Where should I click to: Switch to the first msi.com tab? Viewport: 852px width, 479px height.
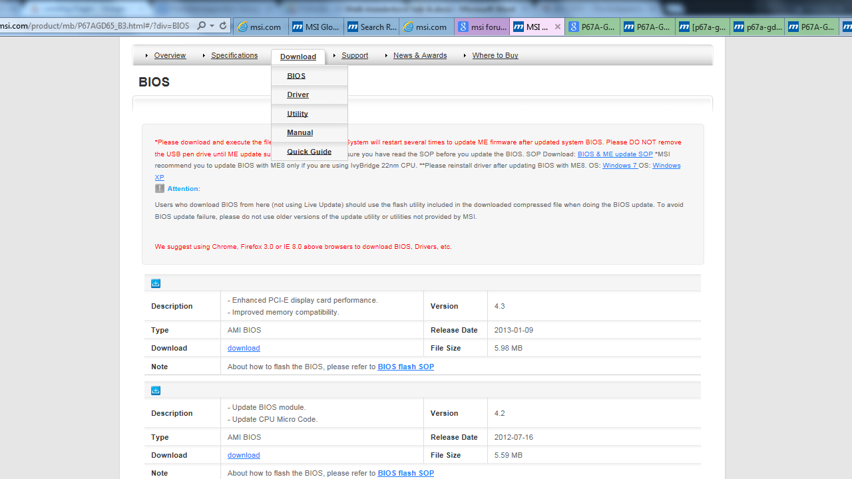coord(261,27)
